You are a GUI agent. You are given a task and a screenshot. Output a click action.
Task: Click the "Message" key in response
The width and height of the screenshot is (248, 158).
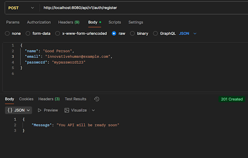point(42,125)
